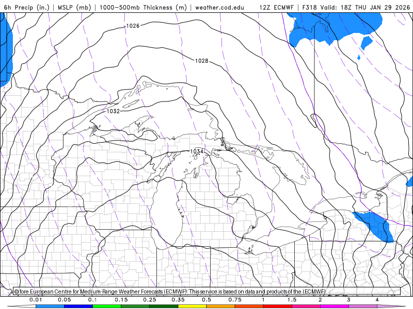The image size is (413, 309).
Task: Click the red precipitation color swatch
Action: tap(278, 306)
